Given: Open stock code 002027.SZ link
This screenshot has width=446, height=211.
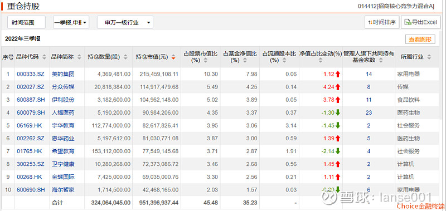Looking at the screenshot, I should [x=31, y=87].
